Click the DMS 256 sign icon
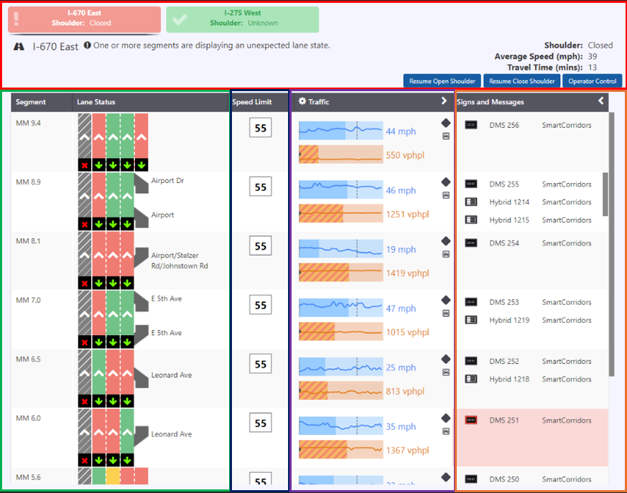This screenshot has height=493, width=627. [471, 125]
